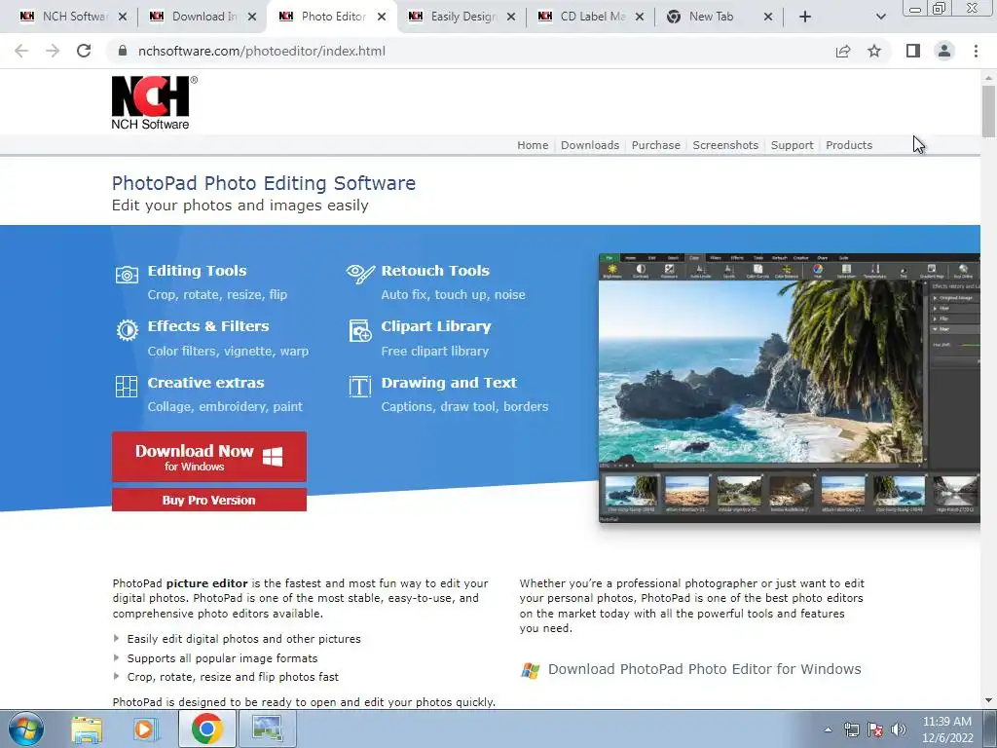Close the New Tab tab
Screen dimensions: 997x748
coord(768,17)
